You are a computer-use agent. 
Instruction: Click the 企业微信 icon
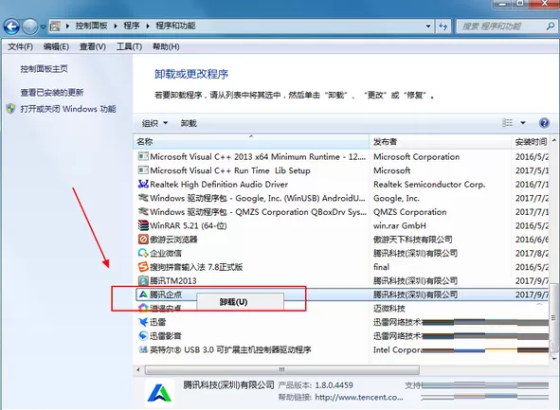click(143, 253)
